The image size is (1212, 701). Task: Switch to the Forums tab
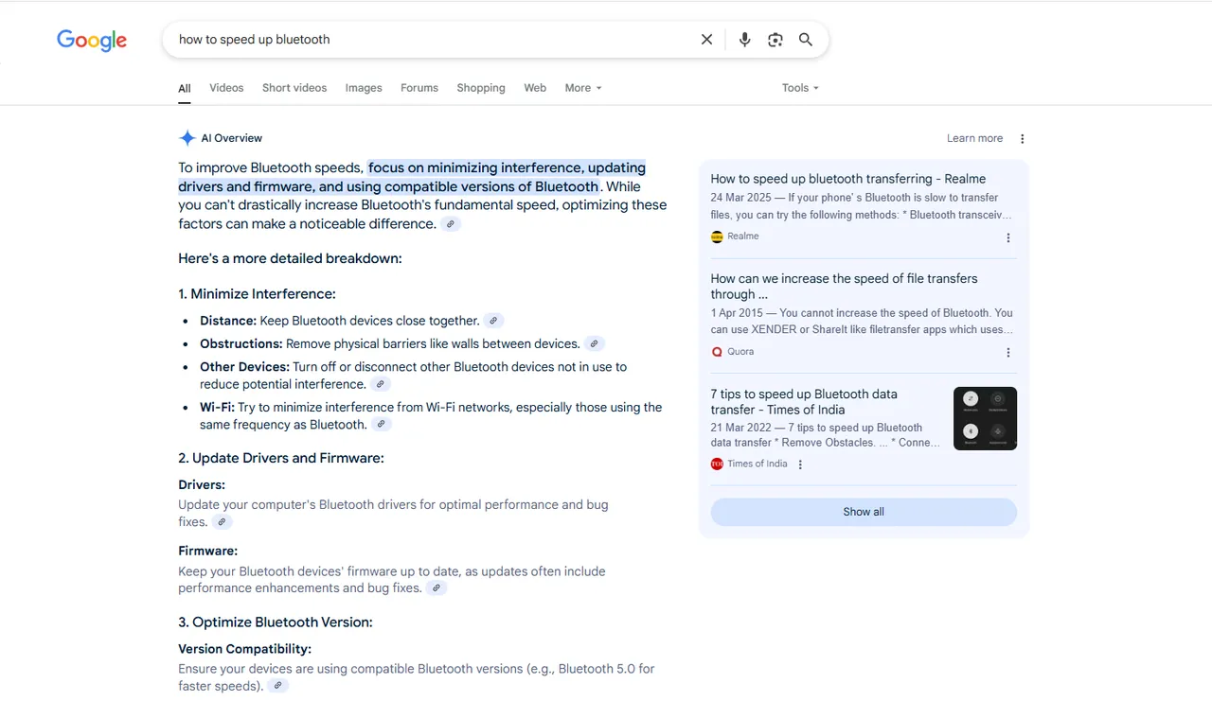(x=419, y=88)
